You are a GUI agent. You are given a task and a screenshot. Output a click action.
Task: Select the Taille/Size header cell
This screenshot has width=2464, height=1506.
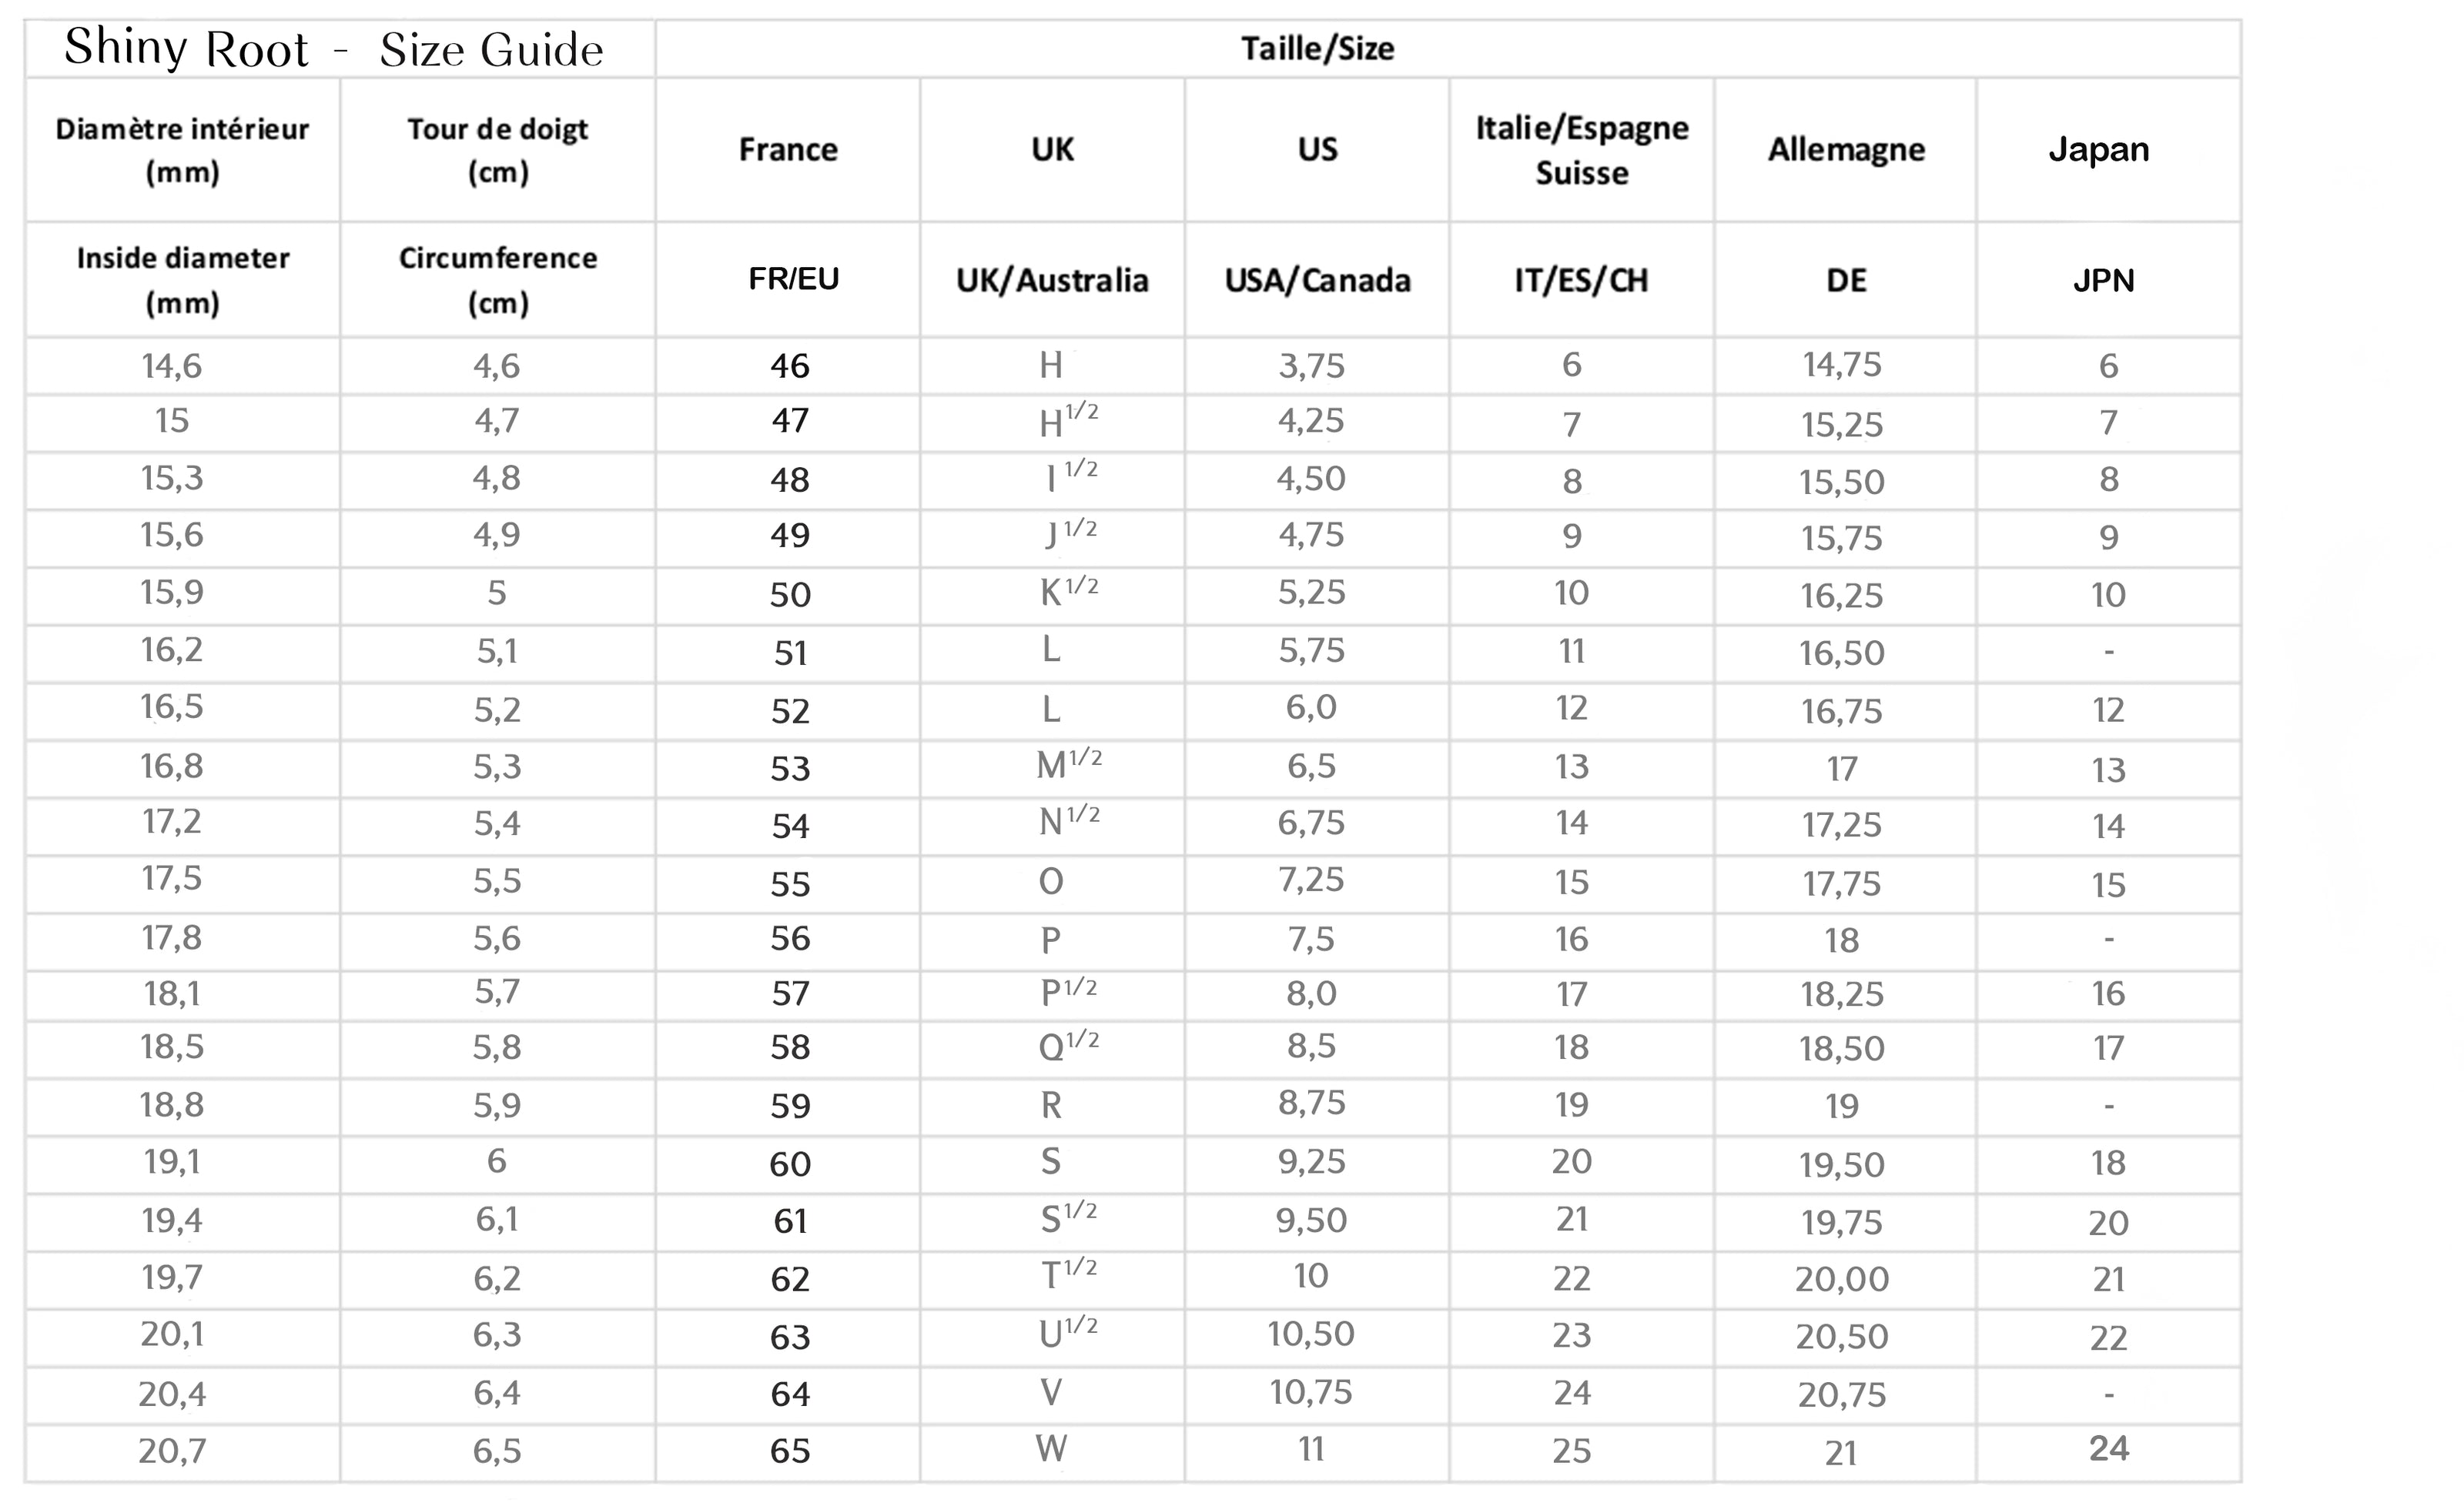[x=1317, y=49]
